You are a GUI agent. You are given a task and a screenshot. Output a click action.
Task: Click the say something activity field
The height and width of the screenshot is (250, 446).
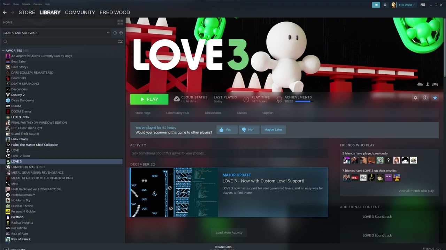pos(229,153)
